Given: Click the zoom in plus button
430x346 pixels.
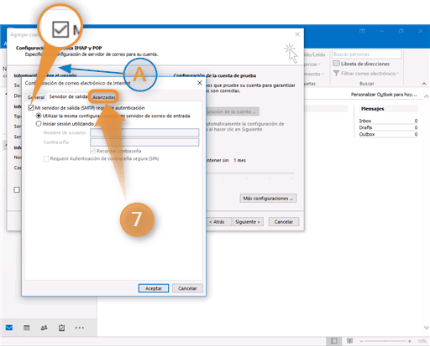Looking at the screenshot, I should pyautogui.click(x=410, y=341).
